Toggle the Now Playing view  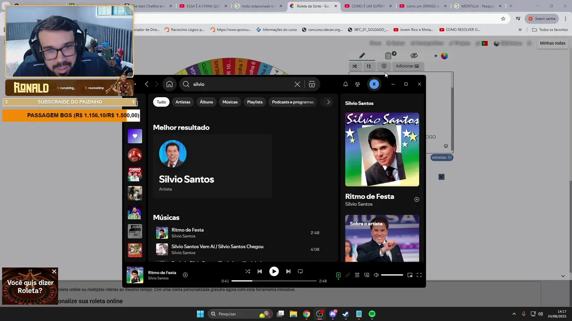338,275
